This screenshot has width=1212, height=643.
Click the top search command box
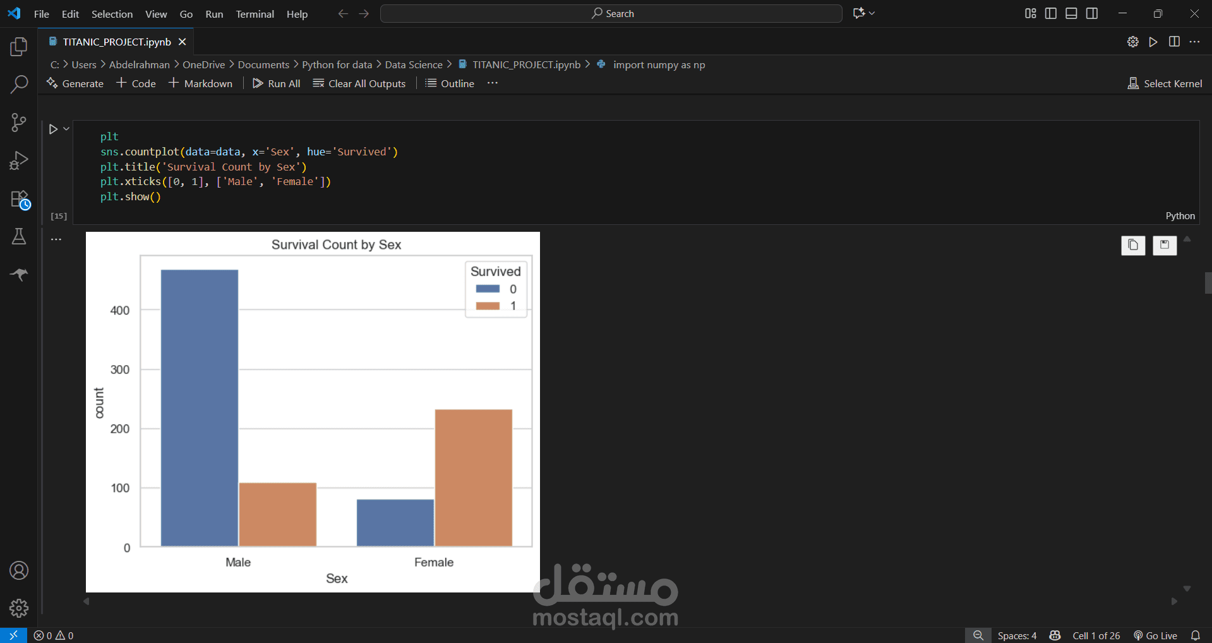coord(611,13)
